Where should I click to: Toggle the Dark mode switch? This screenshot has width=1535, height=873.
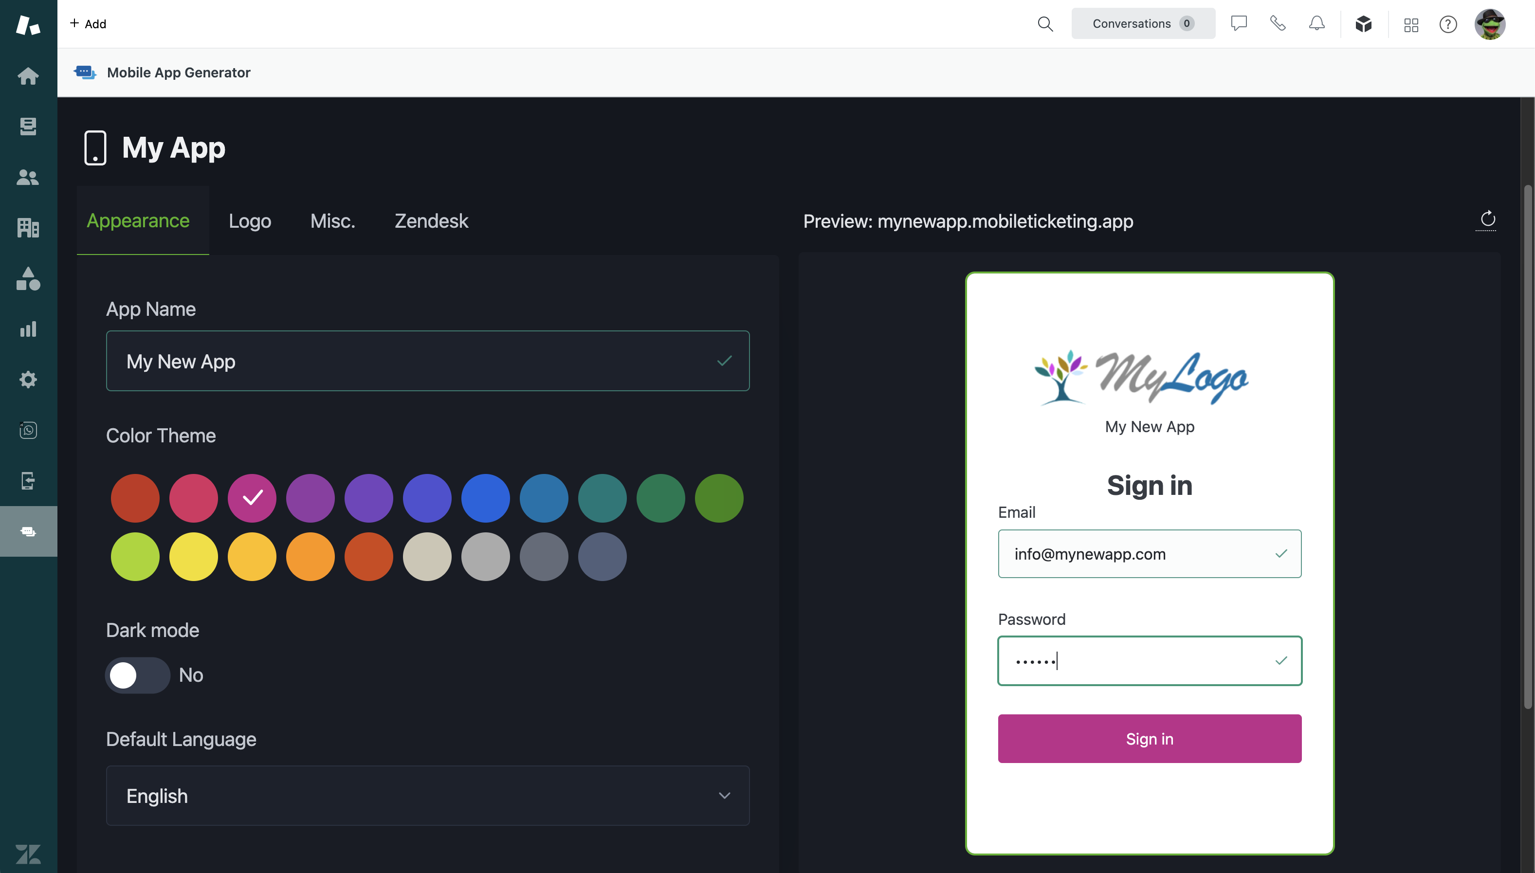tap(138, 675)
